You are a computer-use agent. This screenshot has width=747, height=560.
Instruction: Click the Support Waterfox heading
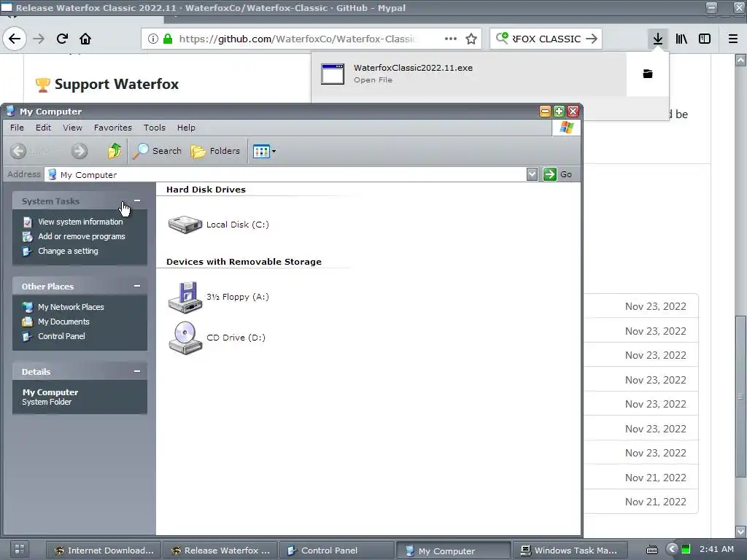[x=117, y=85]
